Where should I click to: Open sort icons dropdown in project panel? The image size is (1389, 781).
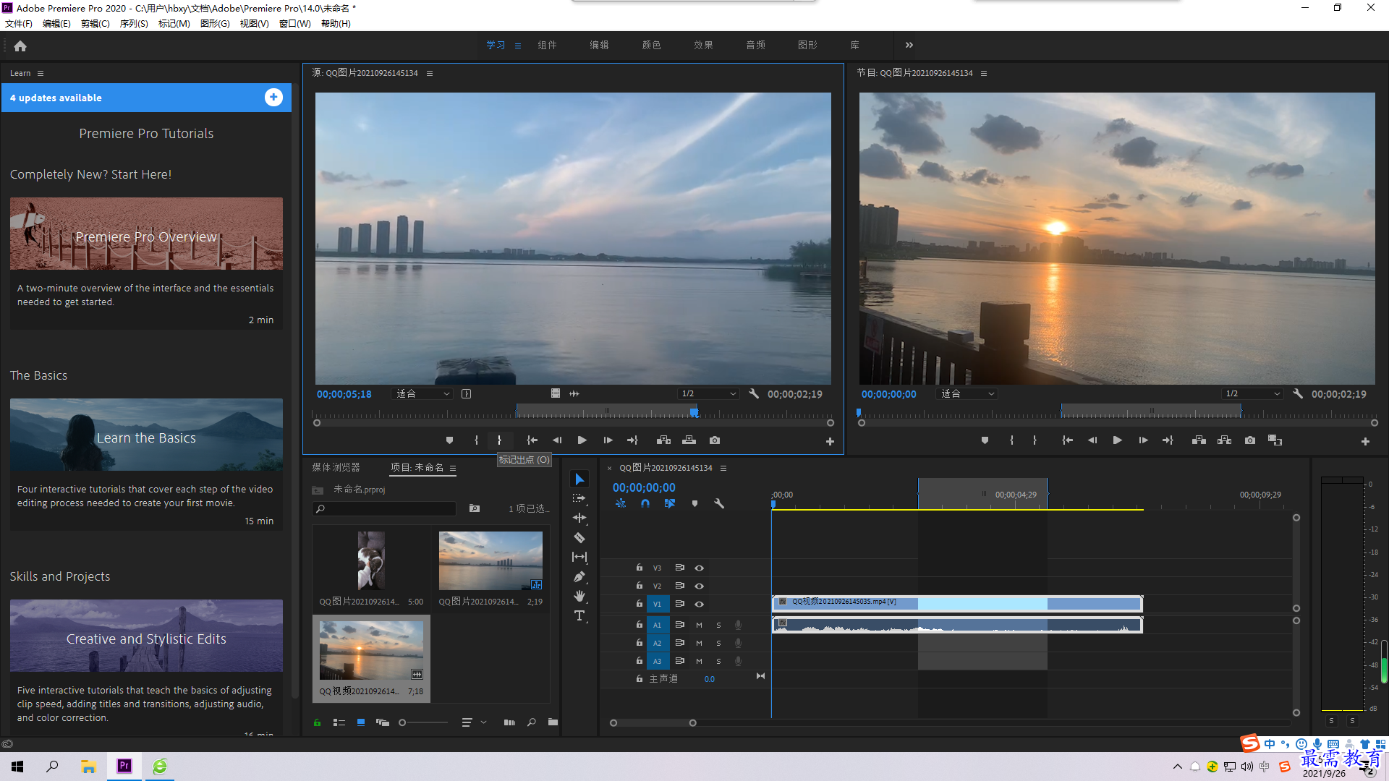(x=472, y=722)
